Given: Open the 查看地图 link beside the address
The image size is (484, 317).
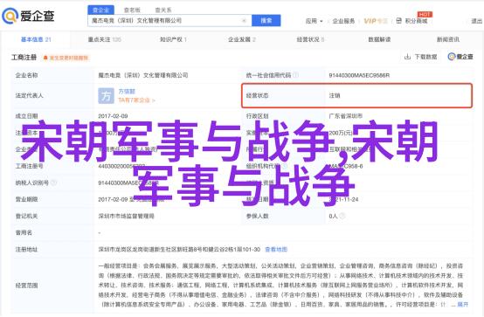Looking at the screenshot, I should pyautogui.click(x=276, y=250).
